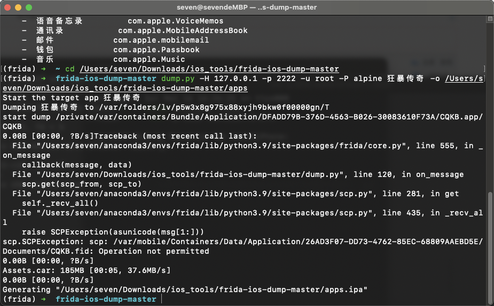The height and width of the screenshot is (306, 494).
Task: Click the 邮件 app name
Action: [45, 41]
